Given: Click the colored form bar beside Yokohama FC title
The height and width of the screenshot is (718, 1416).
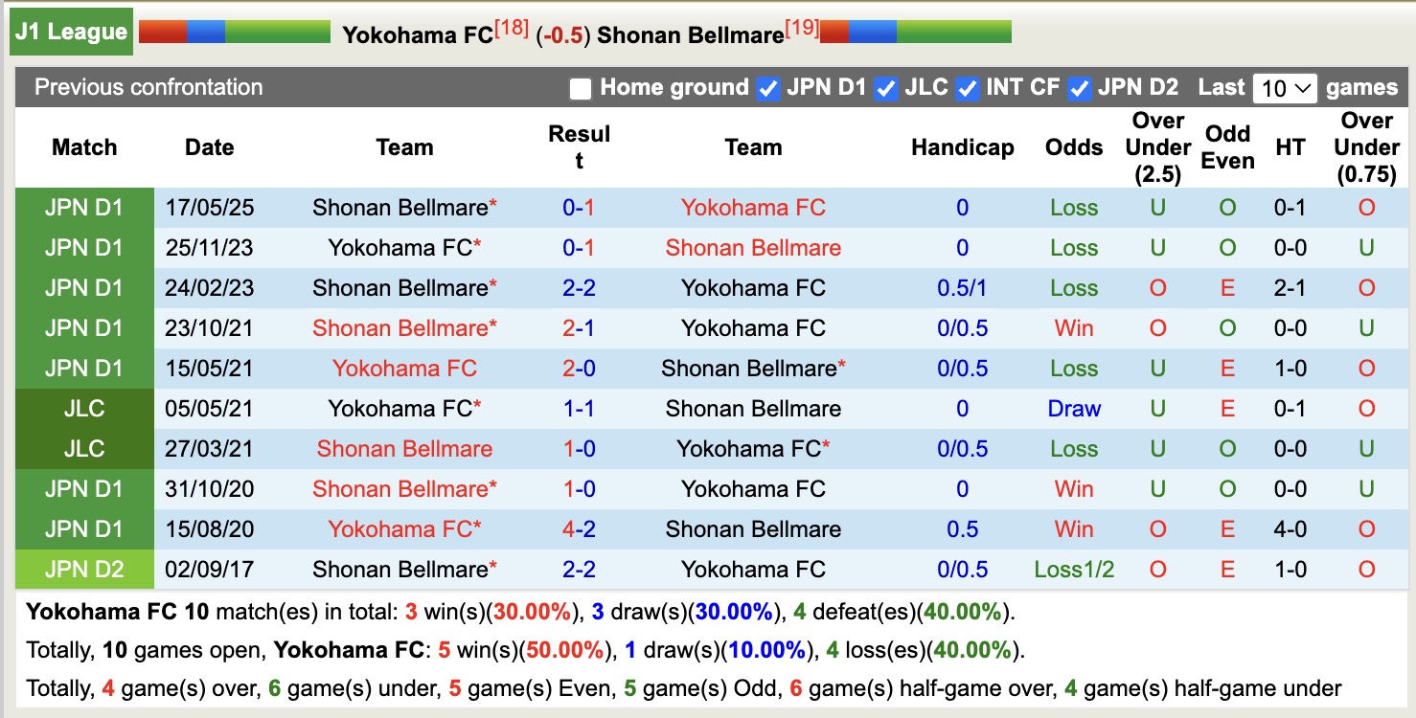Looking at the screenshot, I should [235, 30].
